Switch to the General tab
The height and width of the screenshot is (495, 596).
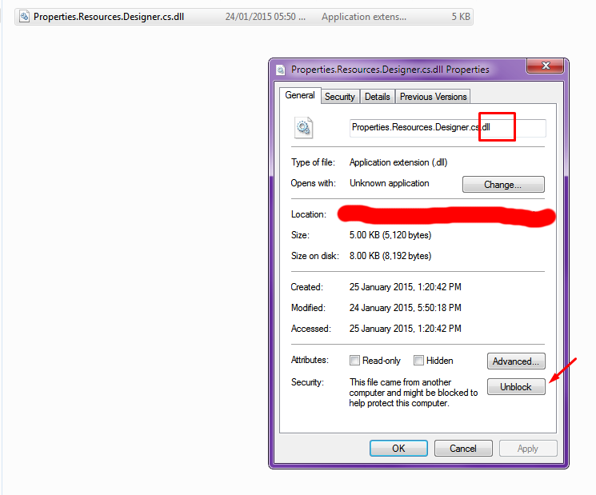point(300,95)
